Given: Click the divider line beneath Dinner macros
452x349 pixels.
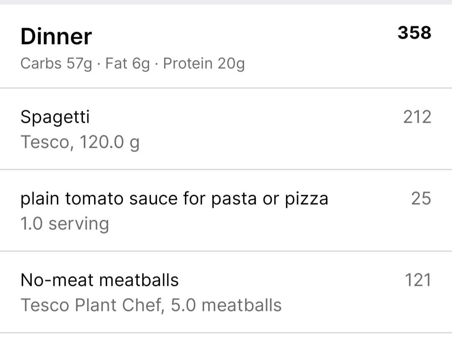Looking at the screenshot, I should point(226,88).
